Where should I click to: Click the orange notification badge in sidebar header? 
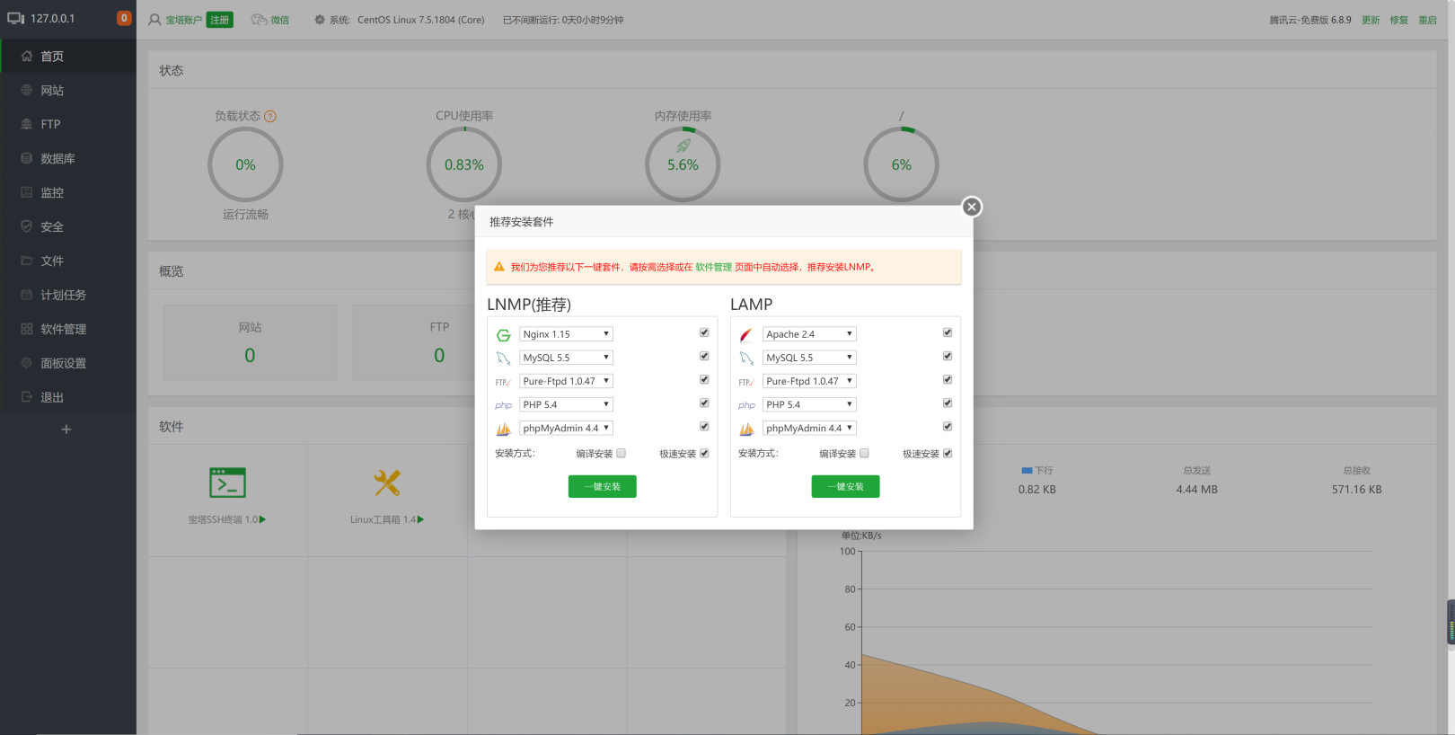(x=124, y=18)
